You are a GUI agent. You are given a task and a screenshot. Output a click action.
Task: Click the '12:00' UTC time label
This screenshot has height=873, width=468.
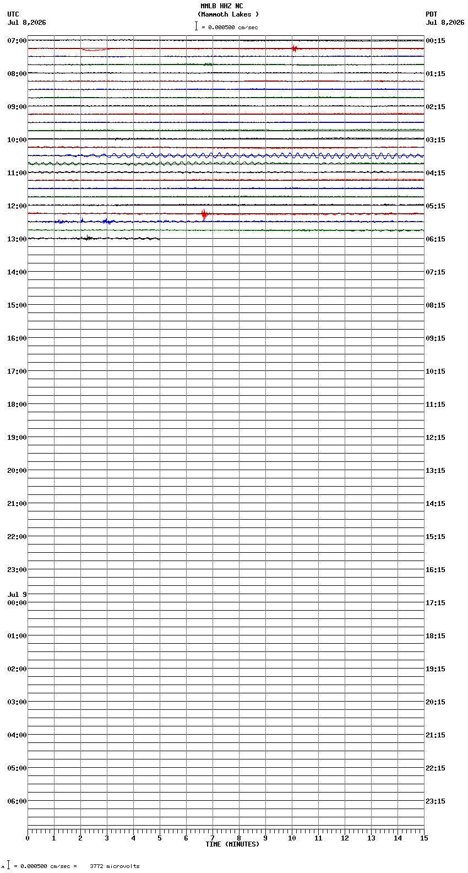pos(17,206)
